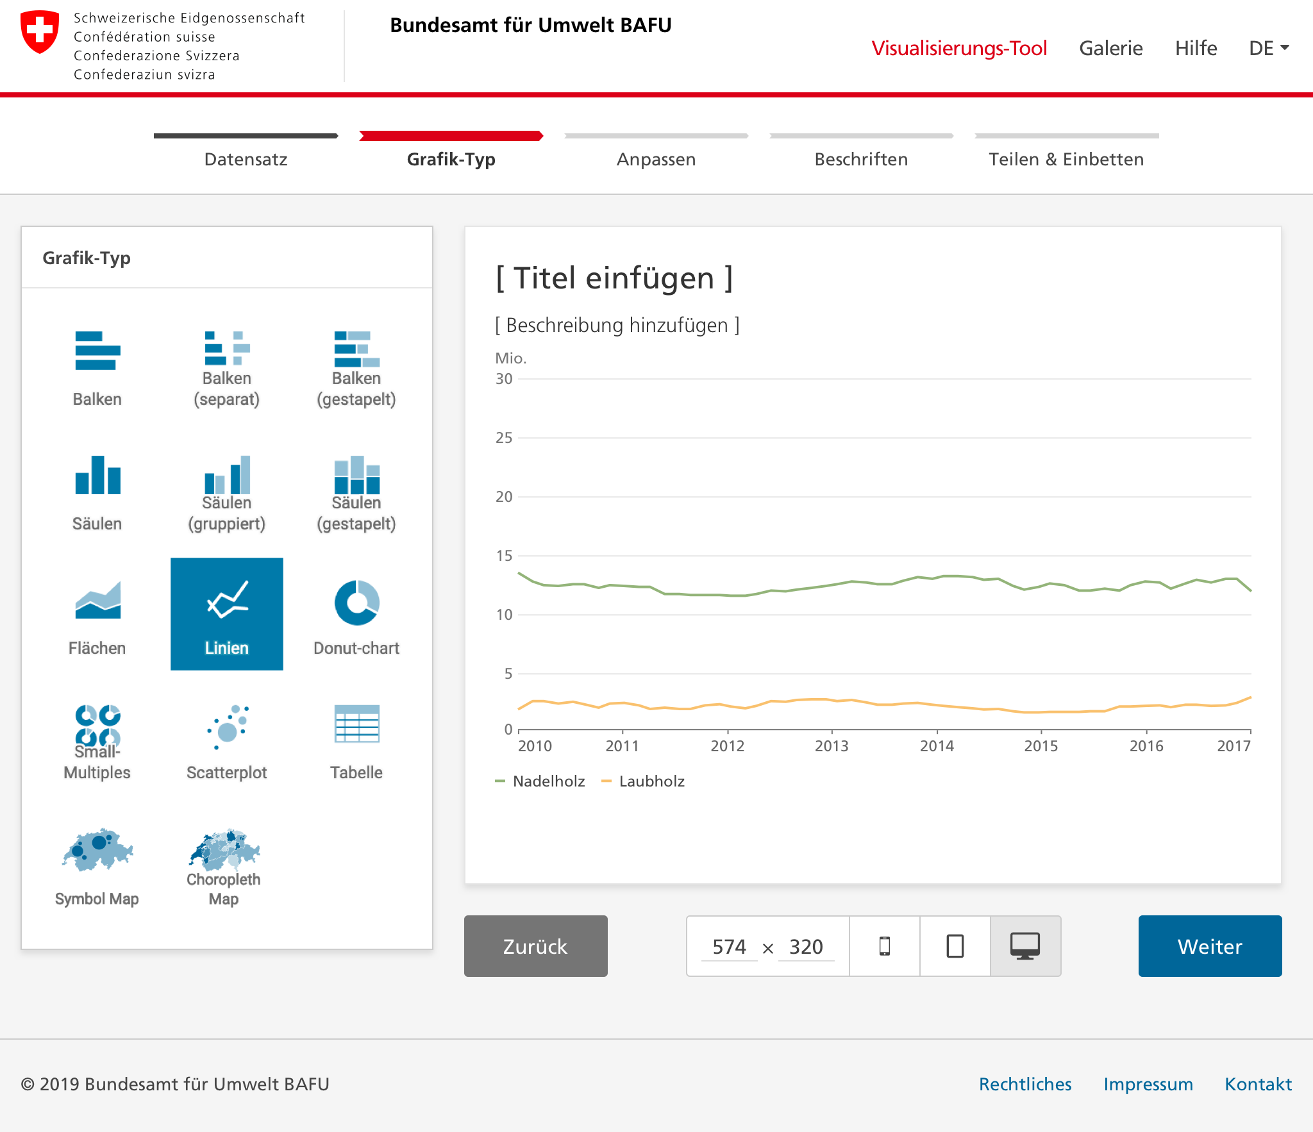Screen dimensions: 1313x1132
Task: Select the Donut-chart icon
Action: point(356,603)
